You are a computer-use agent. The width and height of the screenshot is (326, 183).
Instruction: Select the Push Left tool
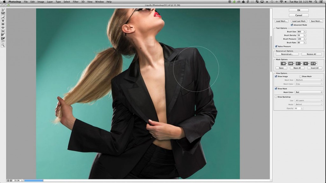[3, 31]
